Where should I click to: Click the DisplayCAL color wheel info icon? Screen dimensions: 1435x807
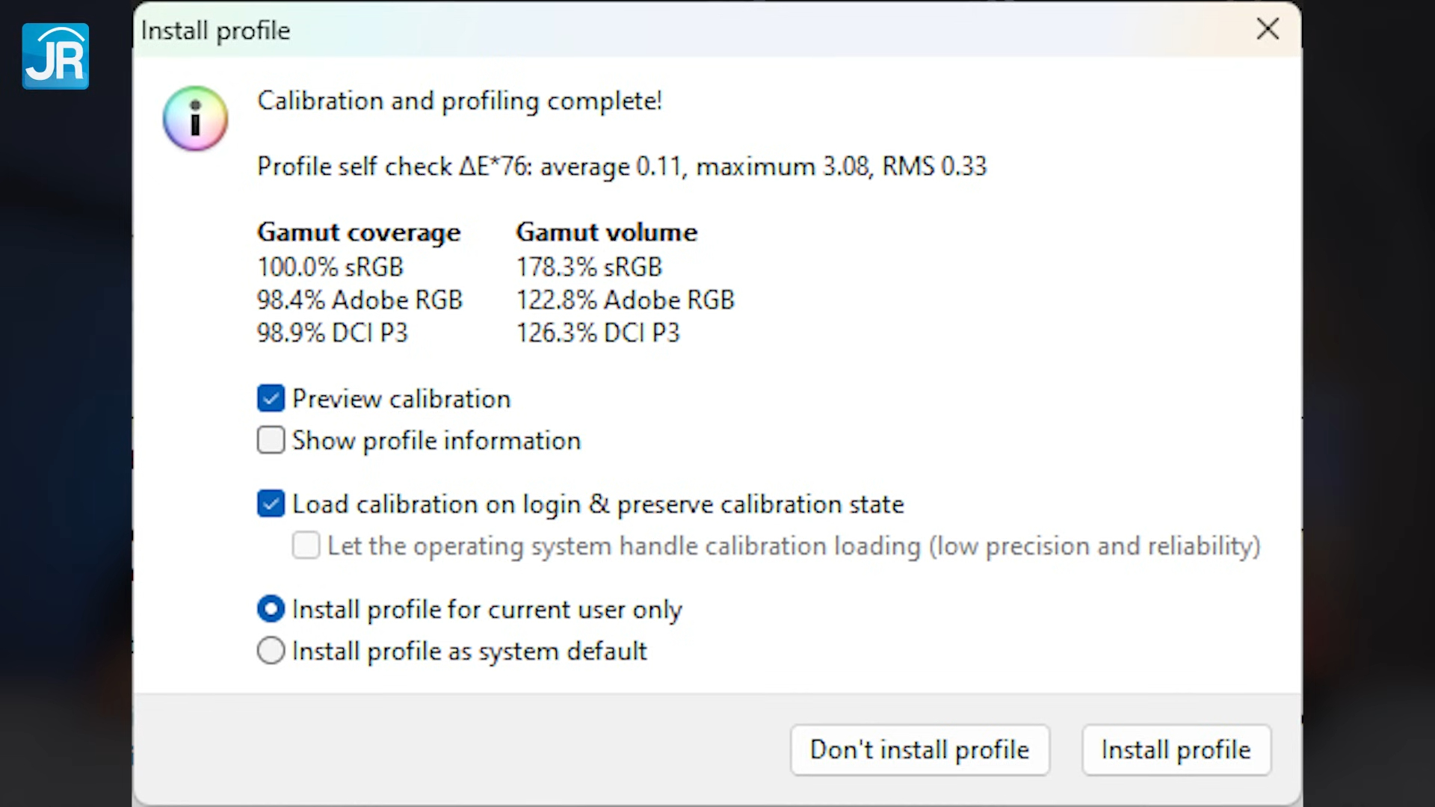tap(194, 119)
